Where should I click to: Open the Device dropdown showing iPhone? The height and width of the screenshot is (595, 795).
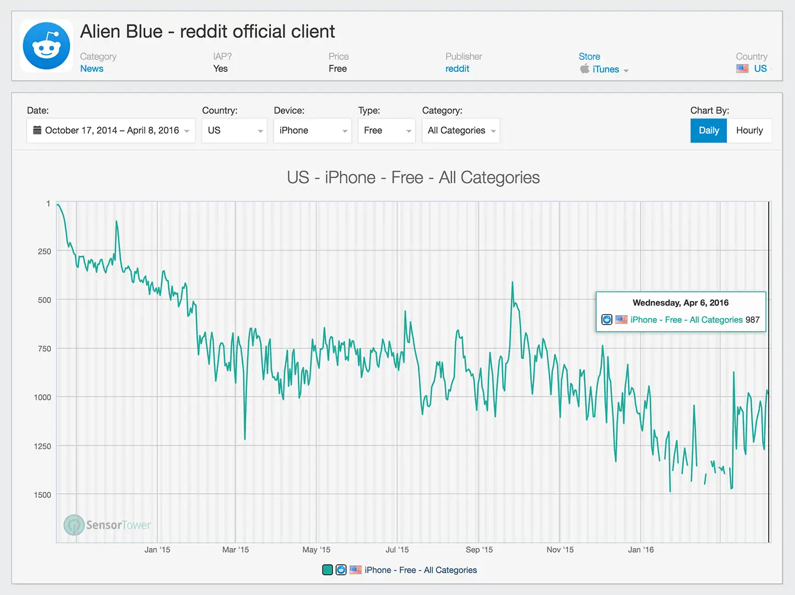[313, 131]
